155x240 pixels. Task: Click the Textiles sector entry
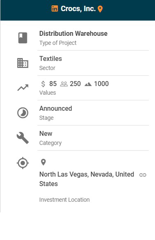51,58
